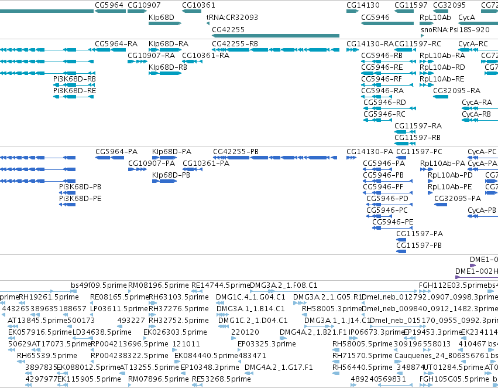
Task: Select the Klp68D-RB transcript label
Action: (168, 67)
